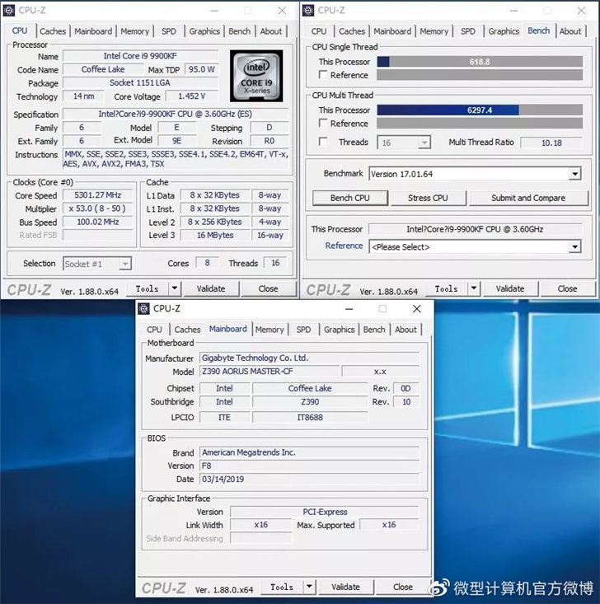
Task: Expand Tools dropdown arrow in Mainboard window
Action: 309,587
